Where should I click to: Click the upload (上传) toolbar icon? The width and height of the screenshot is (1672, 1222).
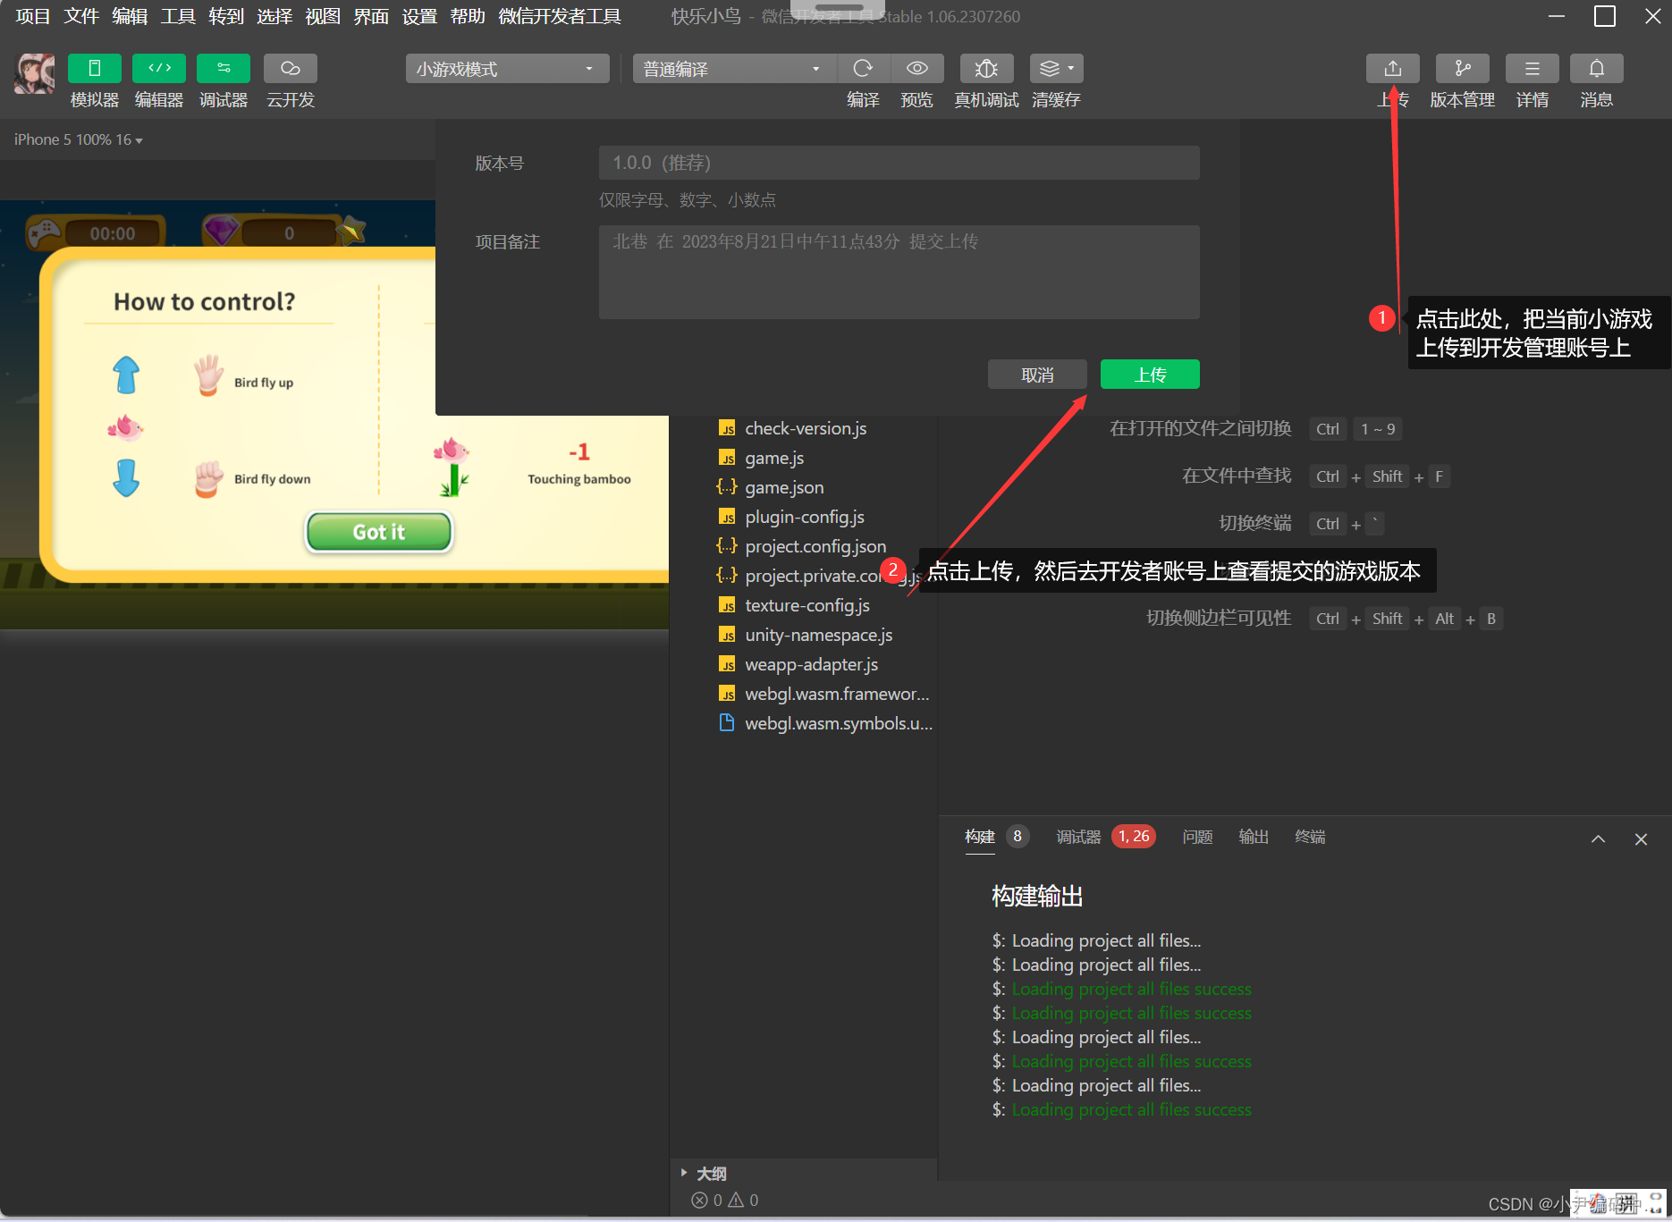[1393, 69]
